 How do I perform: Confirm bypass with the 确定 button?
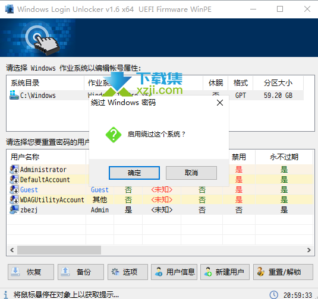click(134, 173)
